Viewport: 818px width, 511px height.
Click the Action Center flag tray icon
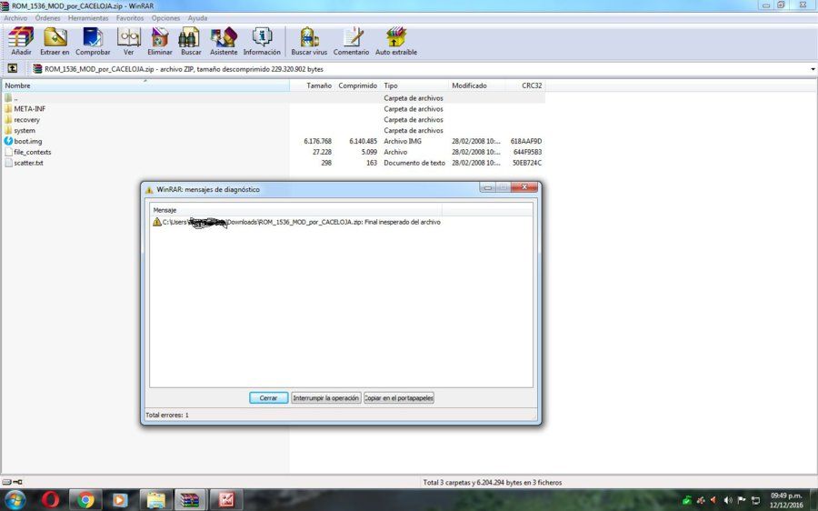click(742, 500)
